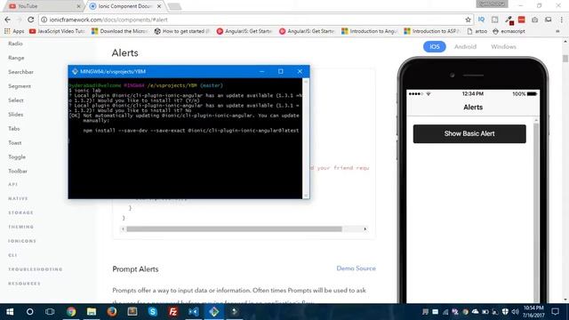Screen dimensions: 569x320
Task: Open the Tabs component in the sidebar
Action: pos(14,128)
